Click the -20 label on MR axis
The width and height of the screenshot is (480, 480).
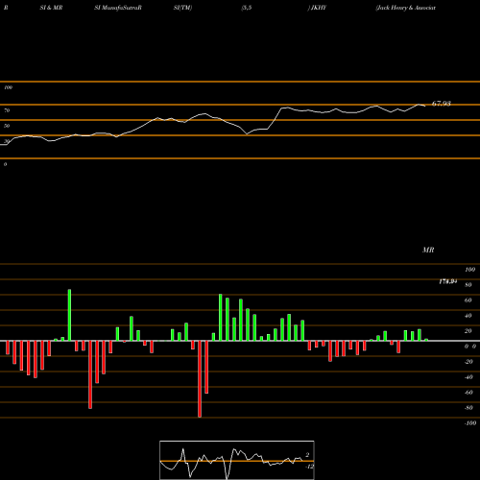[x=468, y=362]
